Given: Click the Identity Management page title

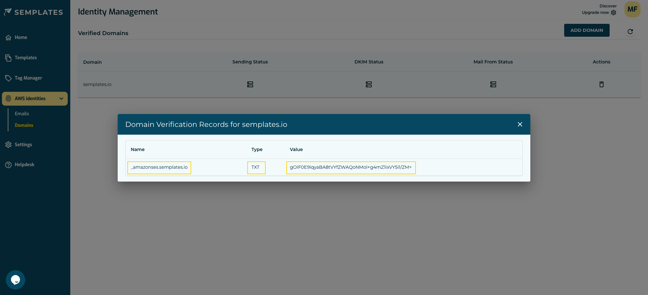Looking at the screenshot, I should point(118,12).
